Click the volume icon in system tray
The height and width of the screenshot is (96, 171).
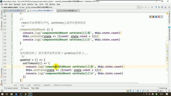150,94
